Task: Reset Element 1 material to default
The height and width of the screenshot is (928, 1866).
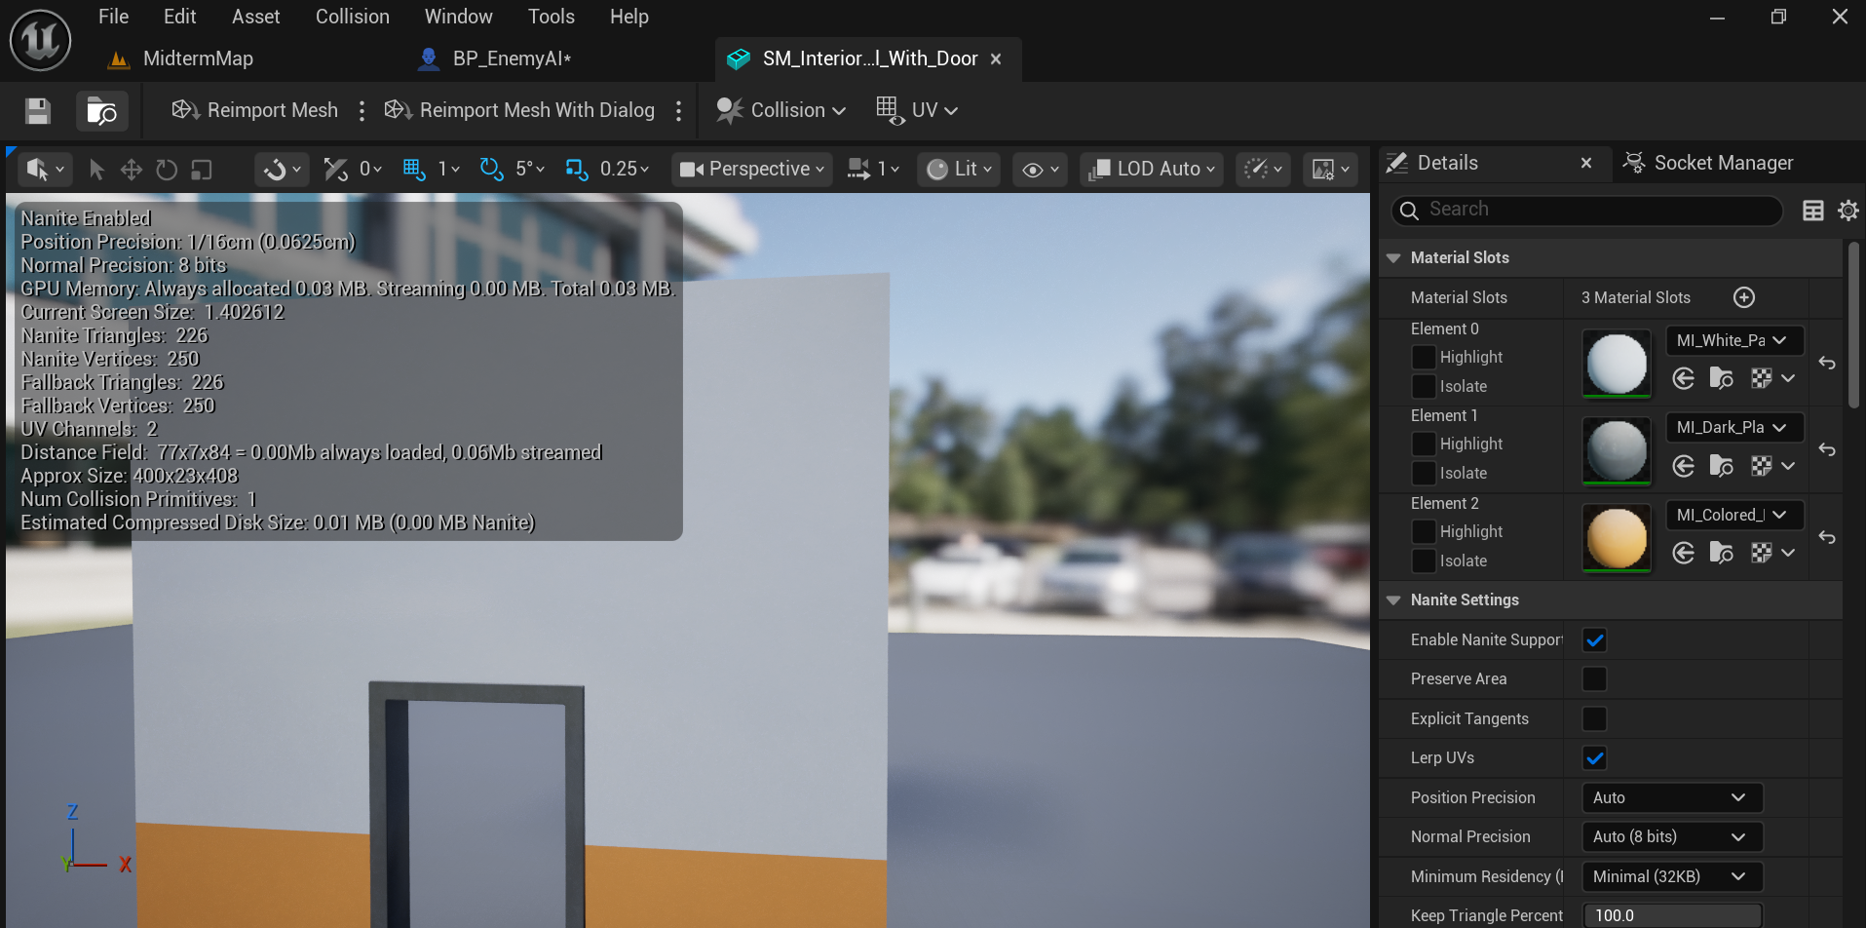Action: pyautogui.click(x=1827, y=450)
